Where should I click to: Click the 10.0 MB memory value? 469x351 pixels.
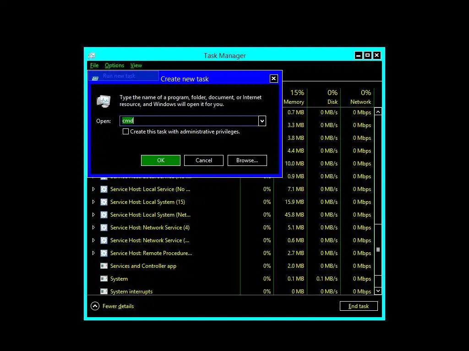tap(294, 164)
